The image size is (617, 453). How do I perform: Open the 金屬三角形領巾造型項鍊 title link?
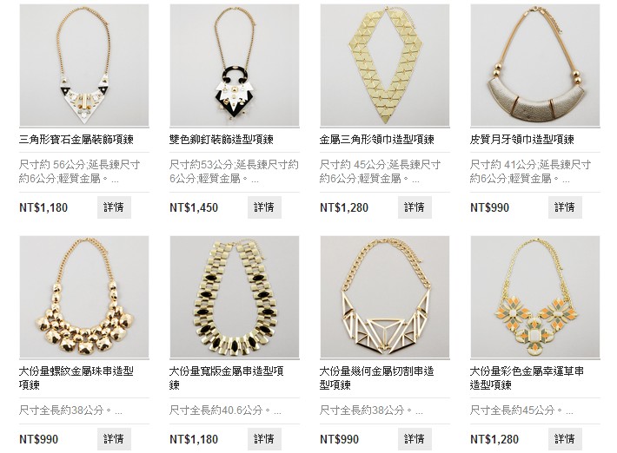pos(377,140)
